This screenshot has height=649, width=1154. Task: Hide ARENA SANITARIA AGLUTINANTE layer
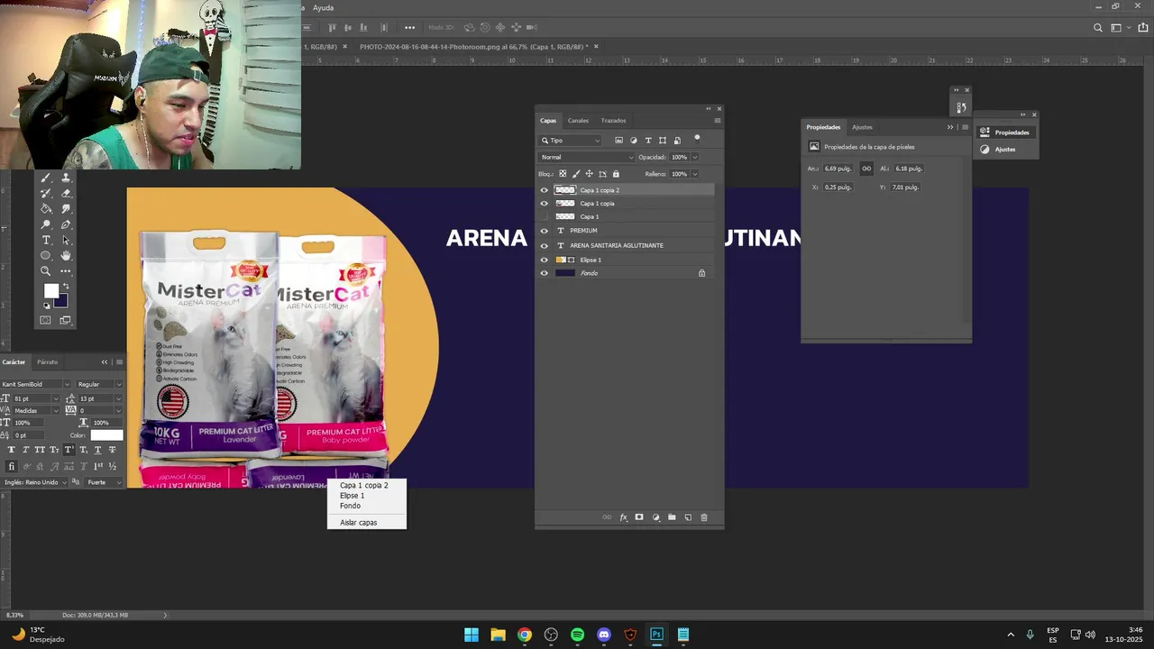pyautogui.click(x=544, y=245)
